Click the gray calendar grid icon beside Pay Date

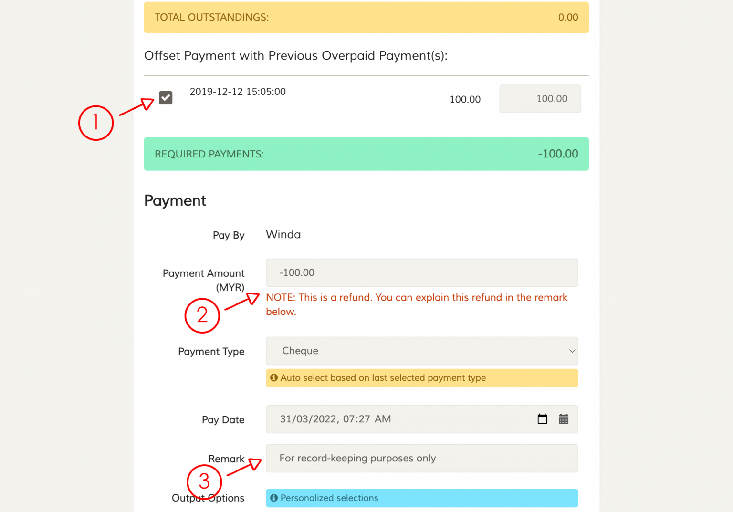click(x=564, y=418)
